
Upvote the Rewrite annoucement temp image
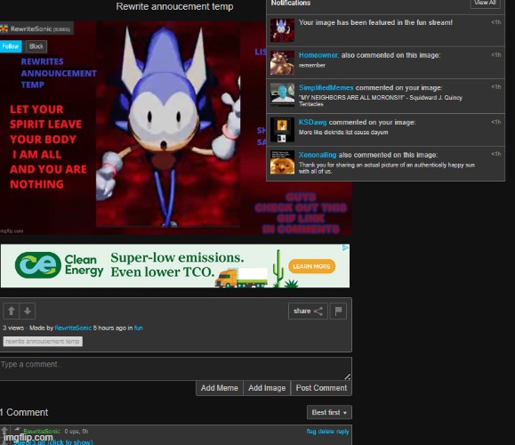point(12,311)
